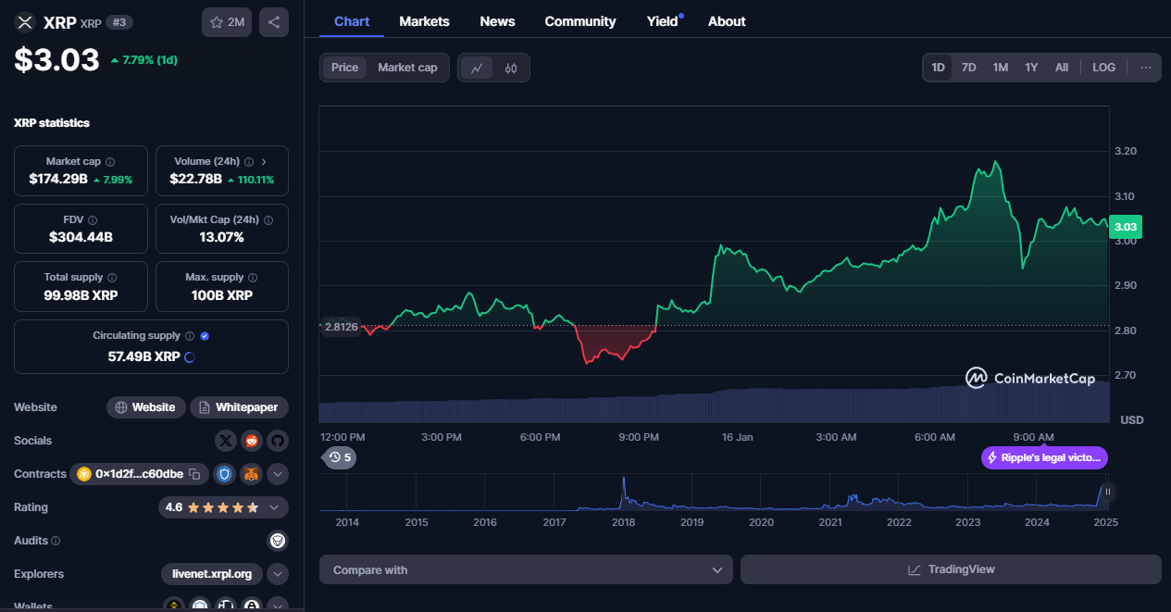Select the line chart view icon

point(477,68)
